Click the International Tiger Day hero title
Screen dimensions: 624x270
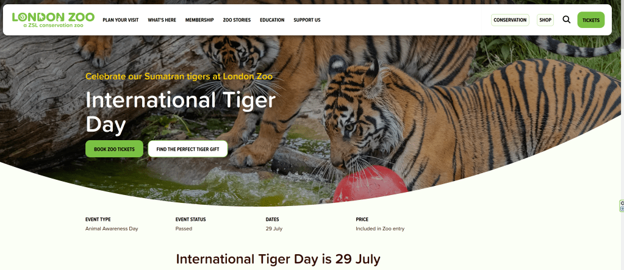pyautogui.click(x=181, y=112)
